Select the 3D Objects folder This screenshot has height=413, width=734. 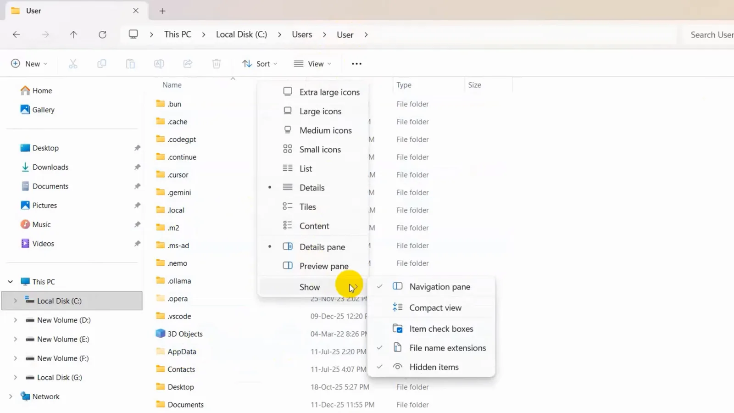pos(179,334)
